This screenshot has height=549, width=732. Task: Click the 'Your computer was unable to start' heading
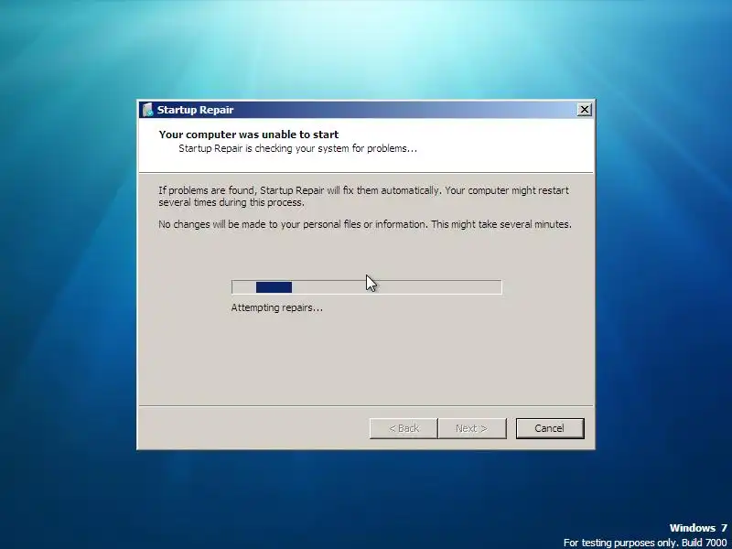coord(249,135)
